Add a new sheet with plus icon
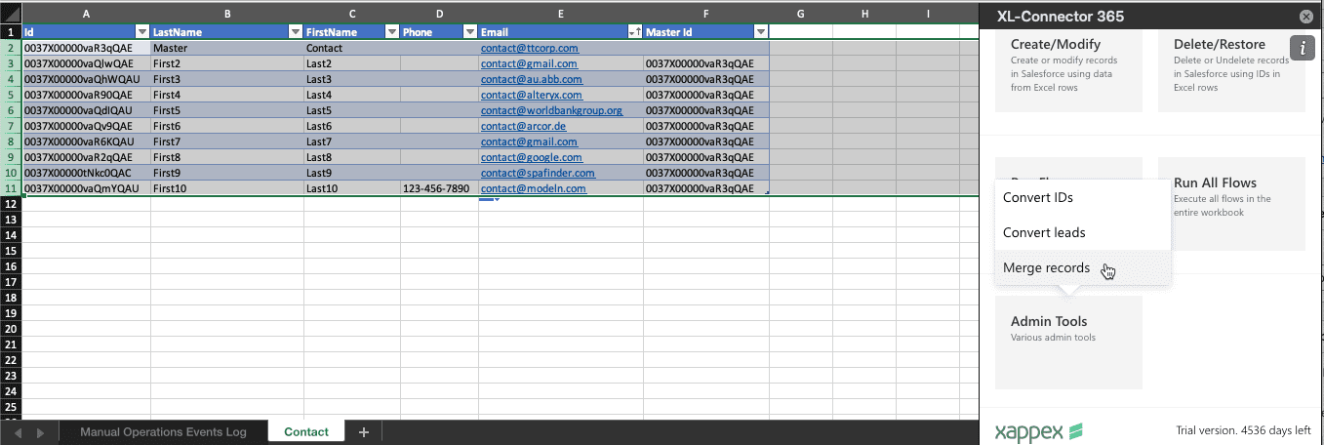The height and width of the screenshot is (445, 1324). tap(364, 431)
